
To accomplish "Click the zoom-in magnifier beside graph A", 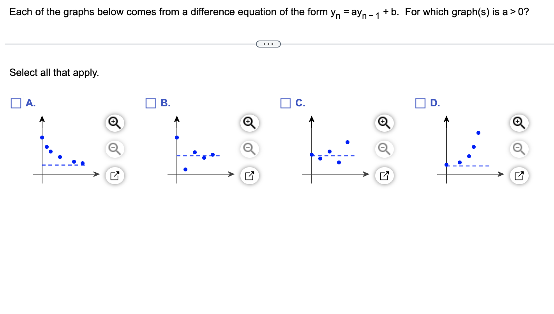I will click(115, 123).
